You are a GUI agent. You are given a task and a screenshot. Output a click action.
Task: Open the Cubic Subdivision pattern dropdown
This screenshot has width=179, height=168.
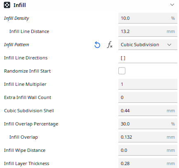pos(148,45)
